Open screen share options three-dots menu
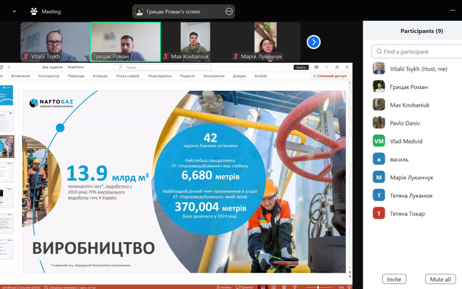This screenshot has height=289, width=462. pos(229,12)
